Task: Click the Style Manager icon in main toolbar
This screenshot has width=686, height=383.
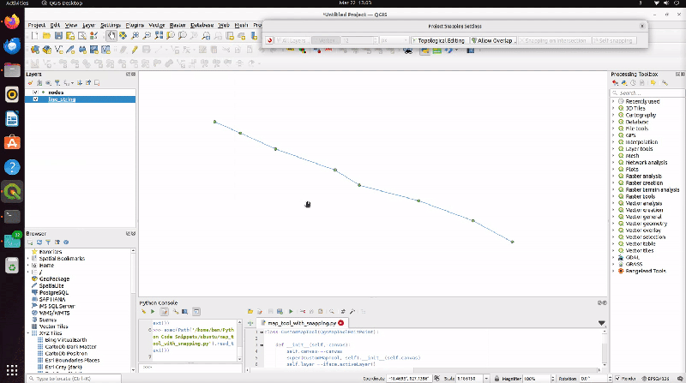Action: point(93,36)
